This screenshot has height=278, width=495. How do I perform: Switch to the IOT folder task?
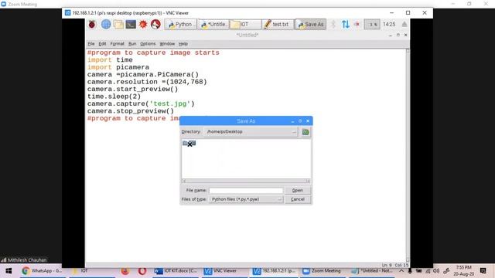[x=245, y=24]
